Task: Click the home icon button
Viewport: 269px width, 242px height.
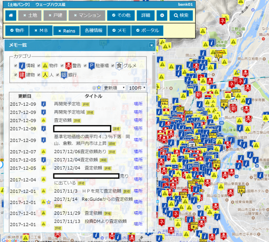Action: pyautogui.click(x=11, y=15)
